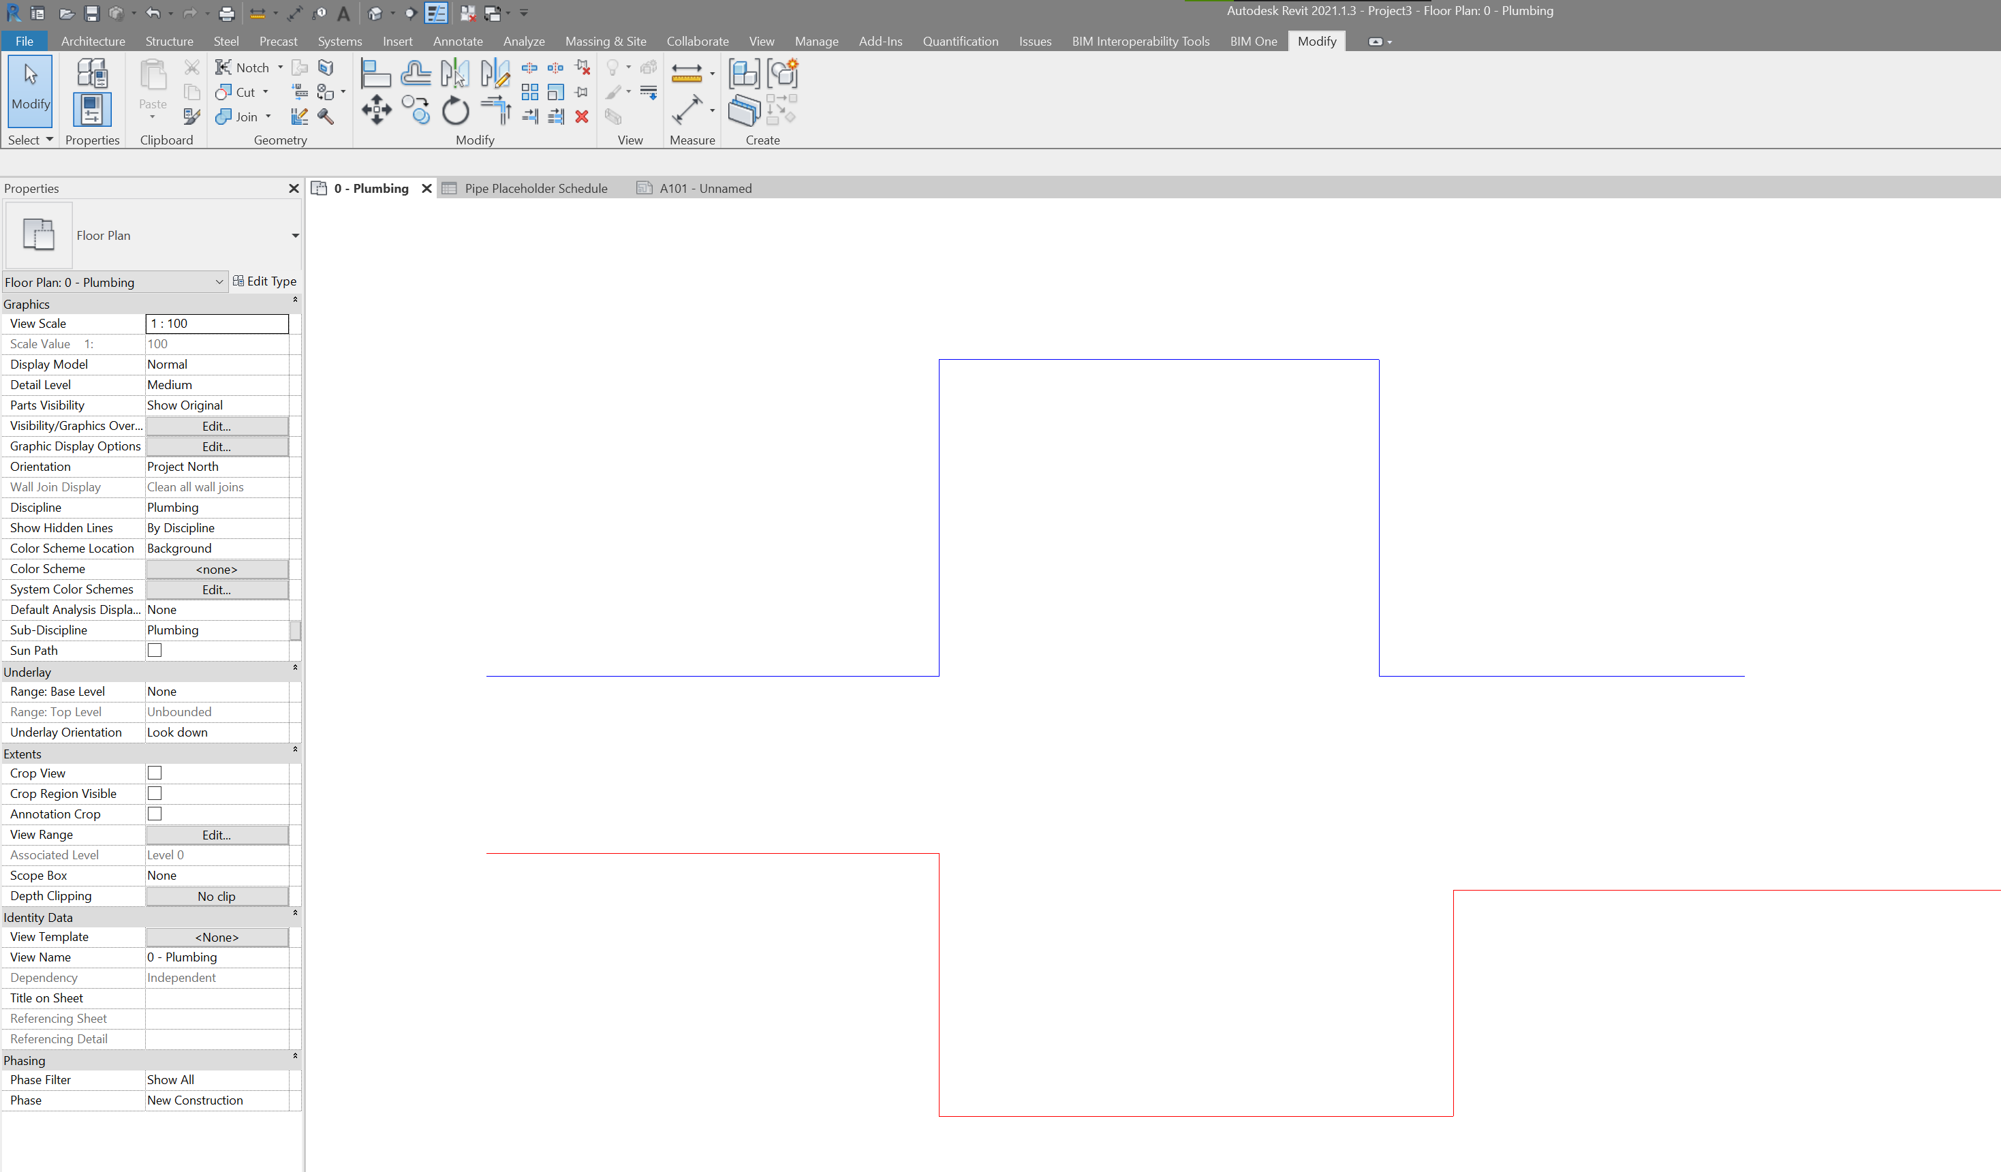This screenshot has width=2001, height=1172.
Task: Open the System Color Schemes editor
Action: tap(216, 589)
